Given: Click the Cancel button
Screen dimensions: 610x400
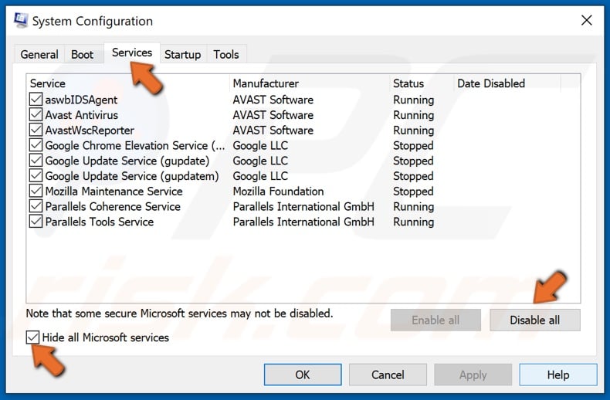Looking at the screenshot, I should tap(388, 375).
